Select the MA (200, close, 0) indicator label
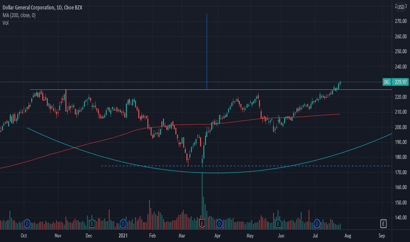The image size is (410, 242). pyautogui.click(x=19, y=15)
